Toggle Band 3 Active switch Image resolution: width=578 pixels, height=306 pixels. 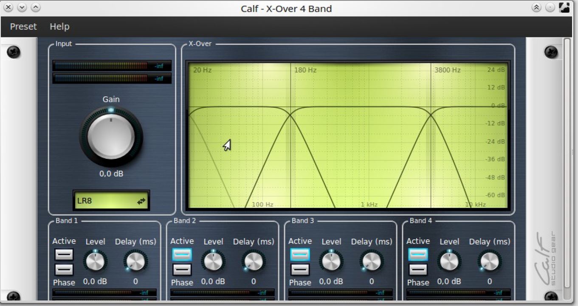(300, 255)
